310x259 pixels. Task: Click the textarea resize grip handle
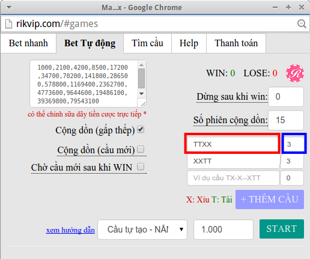tap(143, 104)
